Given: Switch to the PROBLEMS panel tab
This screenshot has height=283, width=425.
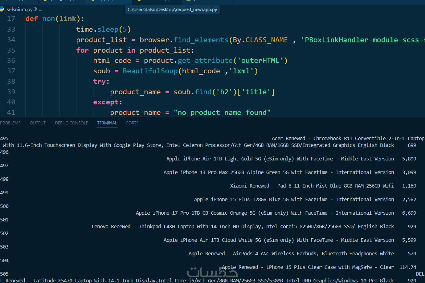Looking at the screenshot, I should click(10, 123).
